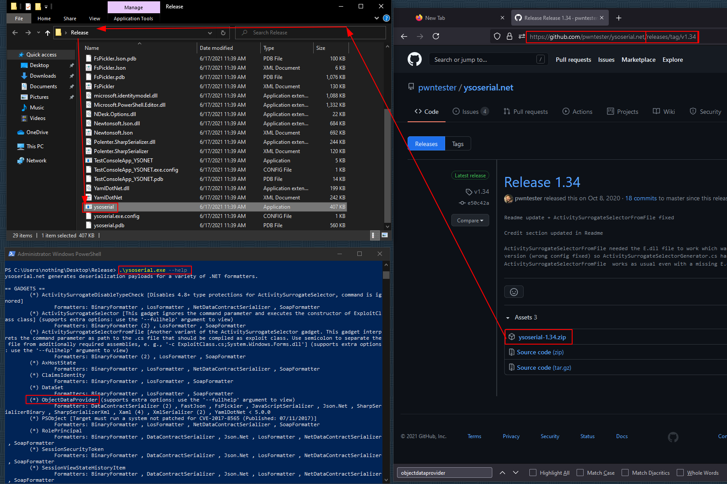Image resolution: width=727 pixels, height=484 pixels.
Task: Click Marketplace in GitHub header
Action: [638, 60]
